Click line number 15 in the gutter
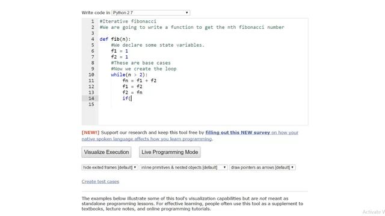Viewport: 385px width, 216px height. pos(91,104)
